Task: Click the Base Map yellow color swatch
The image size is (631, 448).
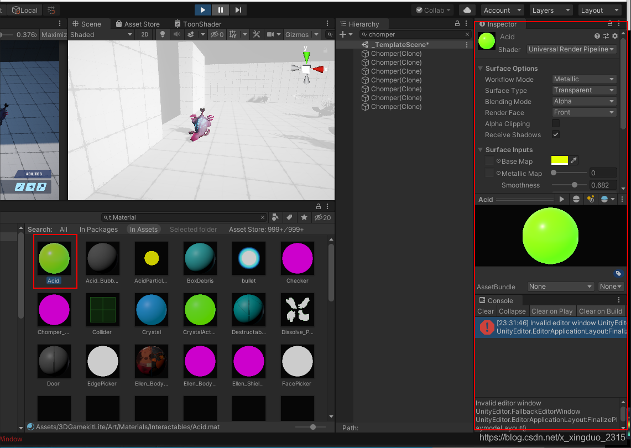Action: (x=559, y=160)
